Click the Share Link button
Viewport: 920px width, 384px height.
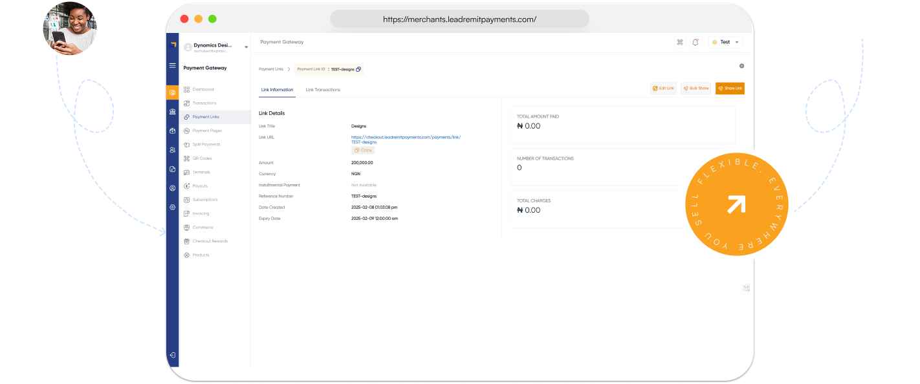[730, 88]
